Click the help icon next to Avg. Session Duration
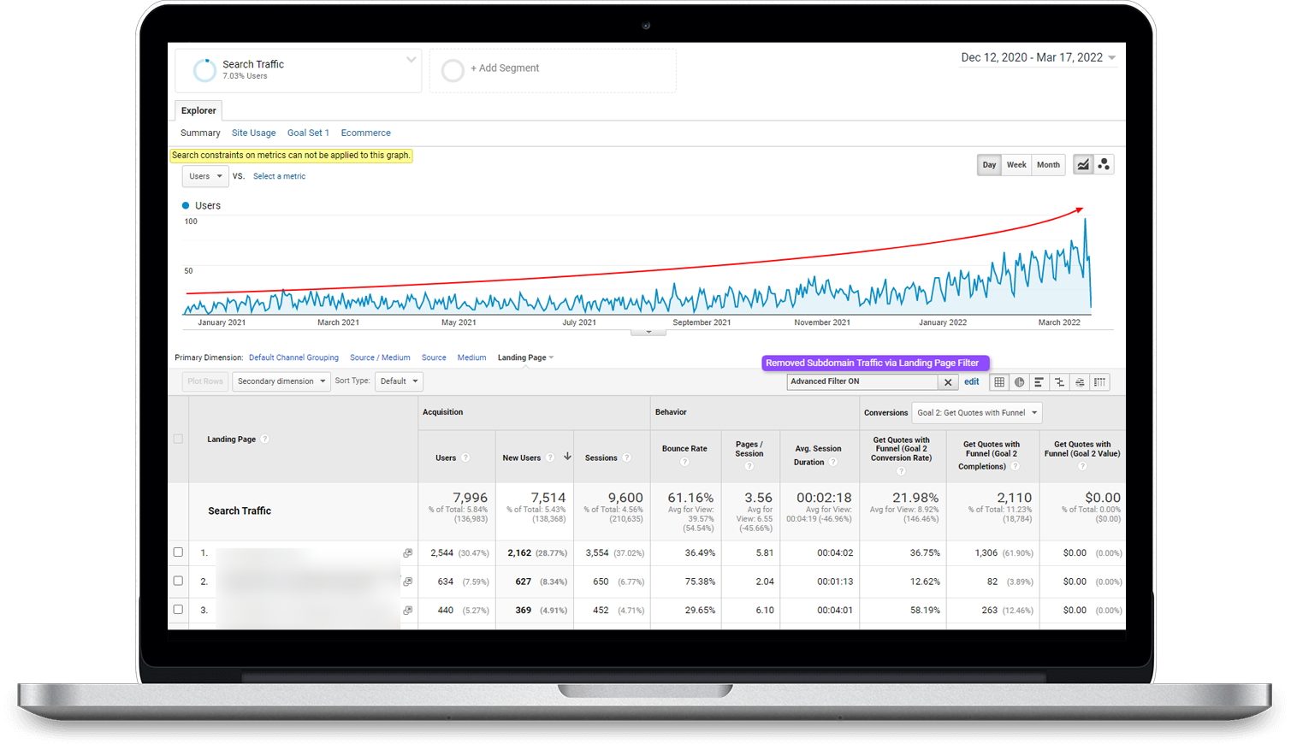Screen dimensions: 1291x744 coord(832,462)
